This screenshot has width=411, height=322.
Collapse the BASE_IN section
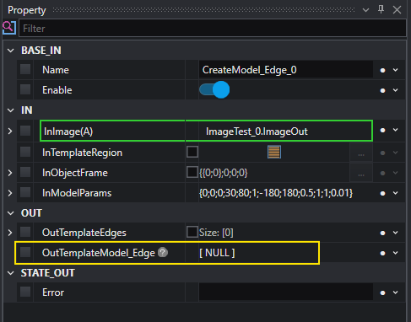11,51
